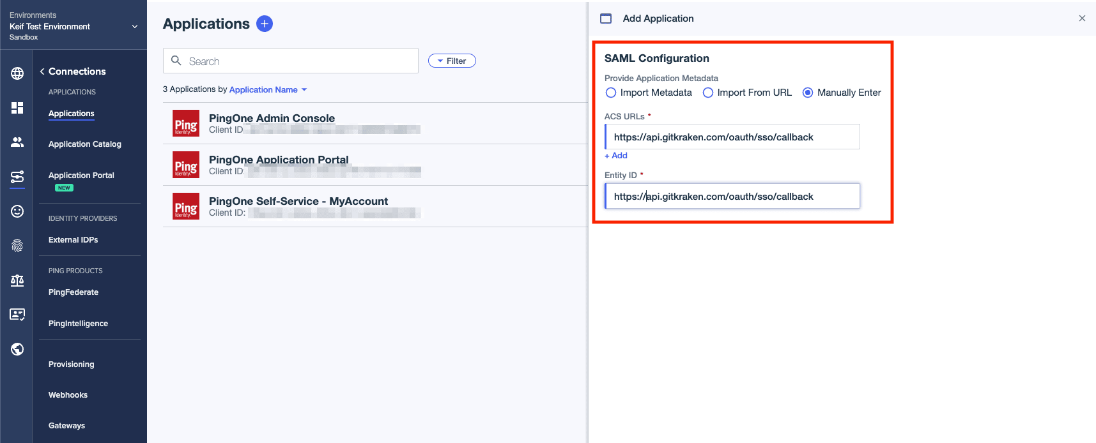
Task: Select the Import From URL radio button
Action: click(708, 93)
